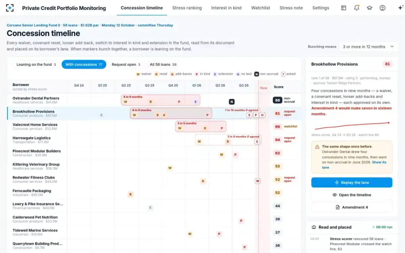Click the asked question-mark legend icon
Screen dimensions: 405x253
pyautogui.click(x=283, y=74)
